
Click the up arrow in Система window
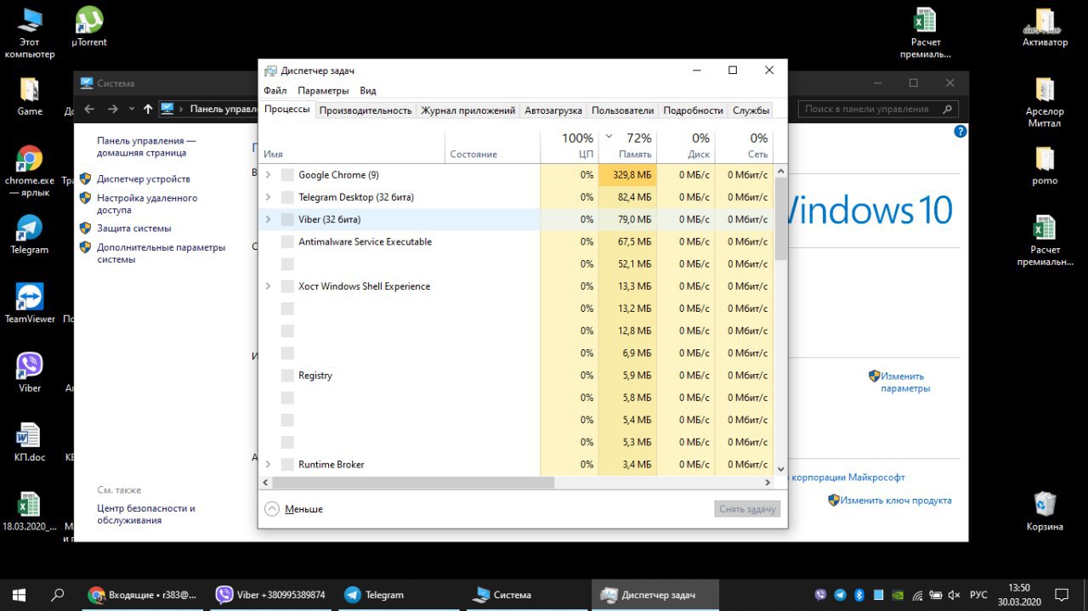(x=148, y=109)
